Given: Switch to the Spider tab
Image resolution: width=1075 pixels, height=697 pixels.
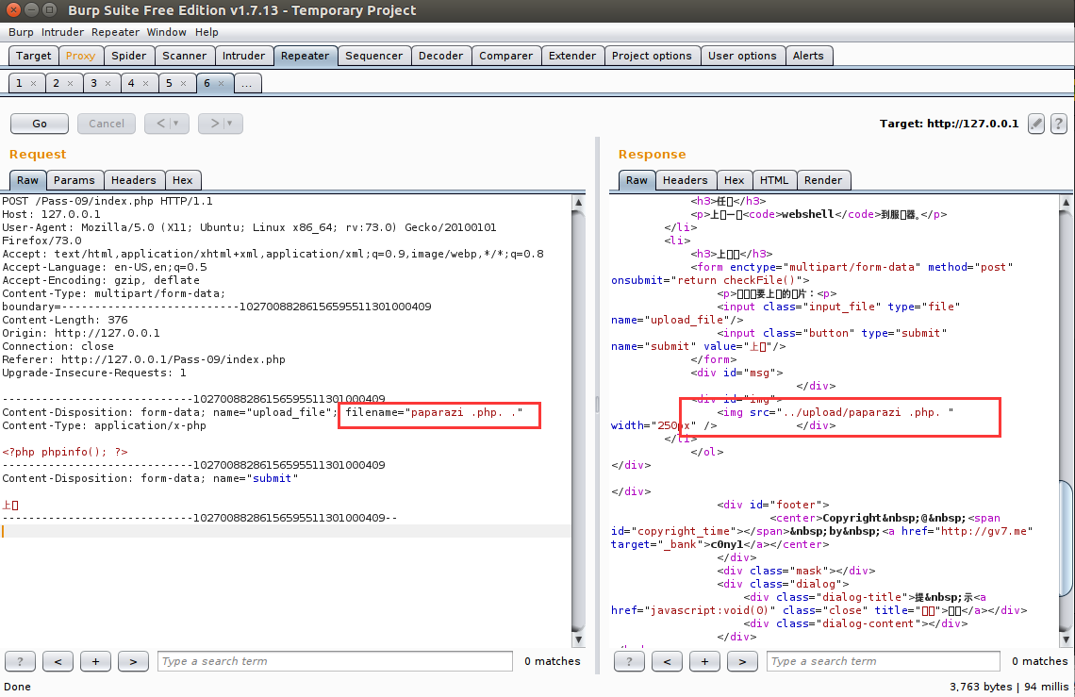Looking at the screenshot, I should 129,56.
